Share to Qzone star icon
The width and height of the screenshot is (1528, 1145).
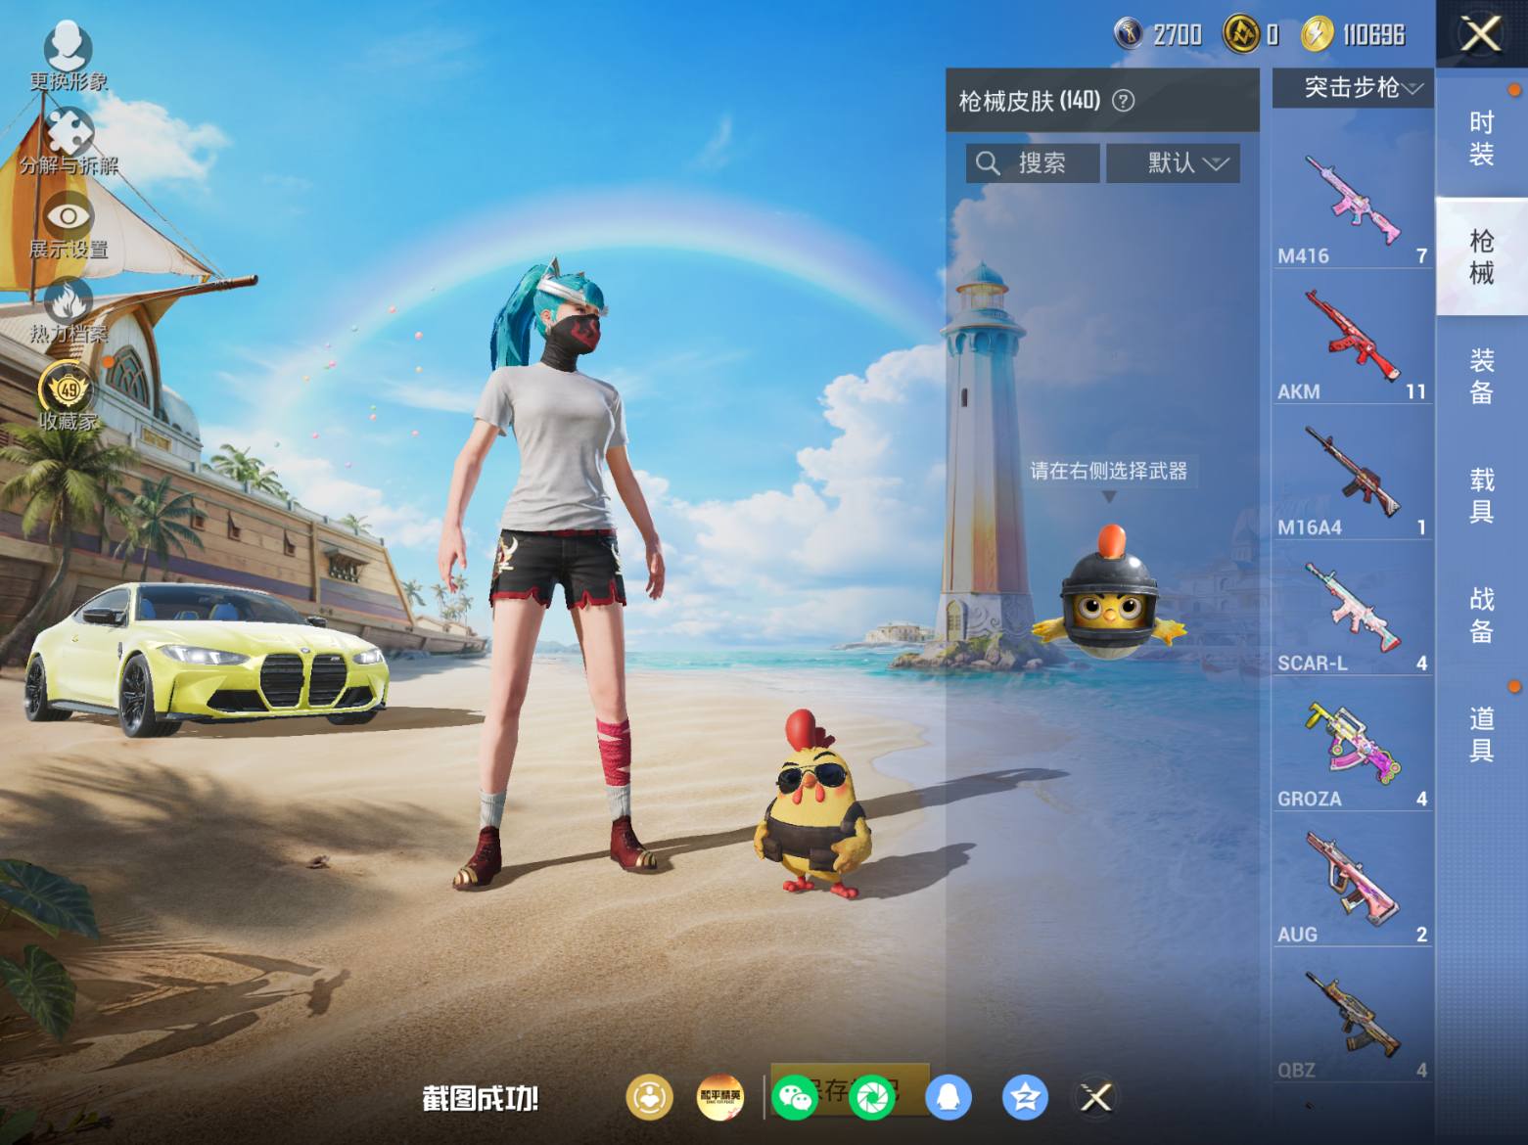(1025, 1097)
